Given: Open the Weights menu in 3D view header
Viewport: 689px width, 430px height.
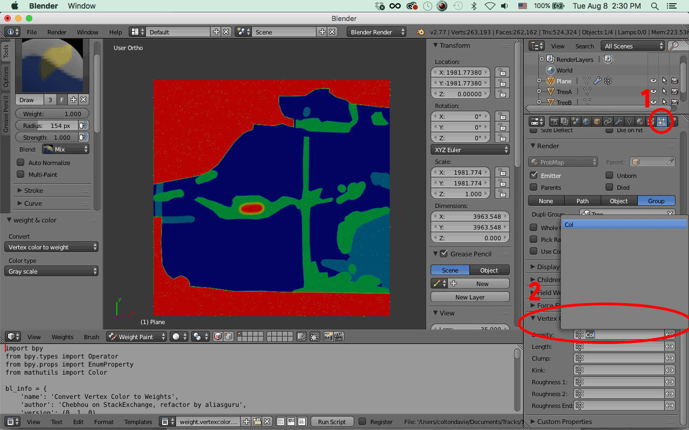Looking at the screenshot, I should [x=62, y=337].
